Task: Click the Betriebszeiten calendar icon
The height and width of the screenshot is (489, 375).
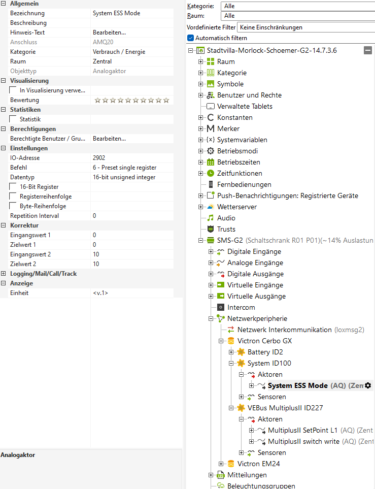Action: pos(211,162)
